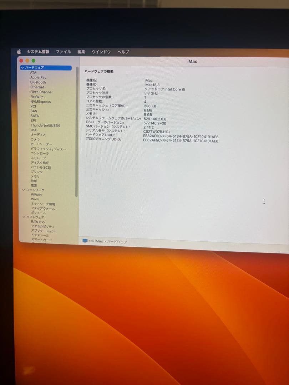Collapse the ハードウェア section triangle
Viewport: 289px width, 385px height.
coord(22,67)
